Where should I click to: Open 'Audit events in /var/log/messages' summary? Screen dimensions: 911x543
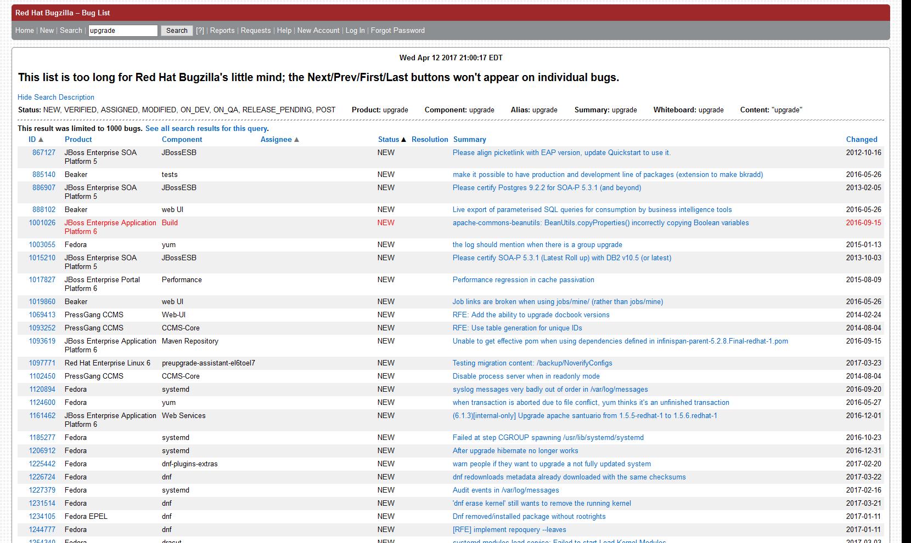click(506, 490)
